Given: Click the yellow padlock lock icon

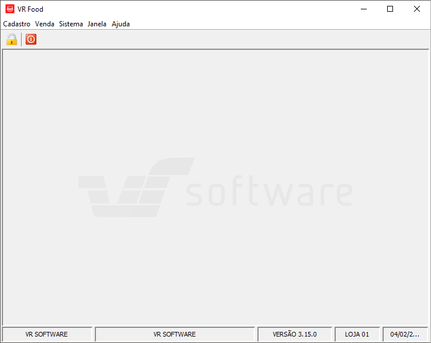Looking at the screenshot, I should (x=12, y=39).
